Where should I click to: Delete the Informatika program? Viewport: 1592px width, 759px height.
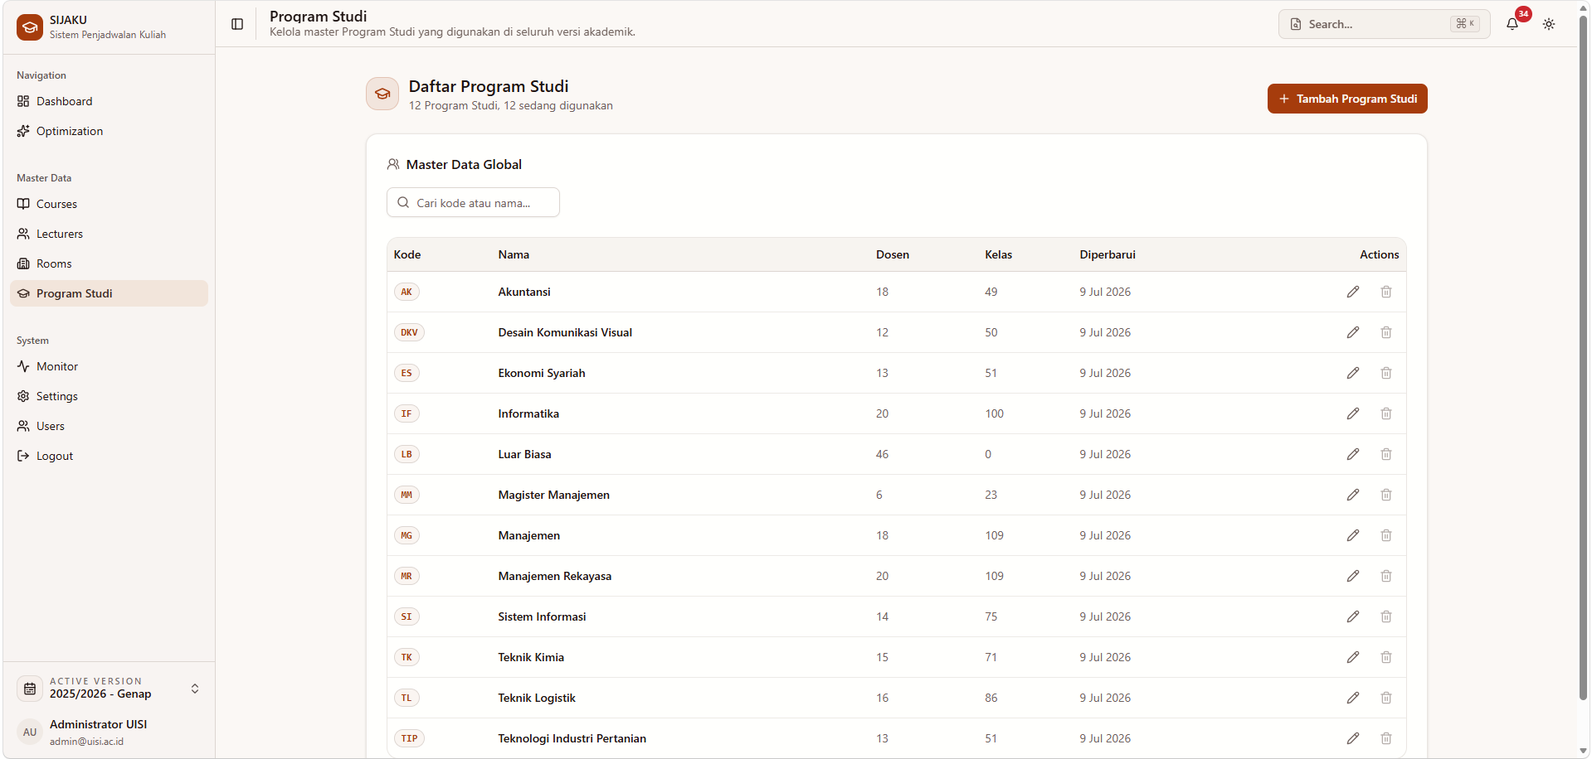1386,413
